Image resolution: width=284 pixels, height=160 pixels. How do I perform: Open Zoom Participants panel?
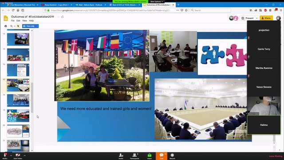click(x=134, y=156)
